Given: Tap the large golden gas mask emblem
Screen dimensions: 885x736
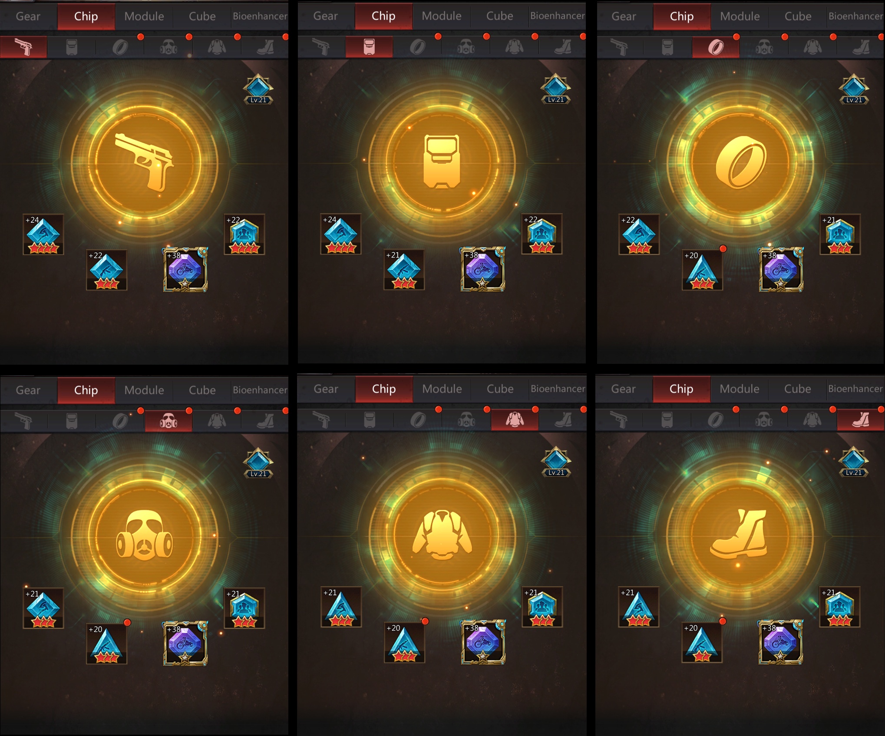Looking at the screenshot, I should pos(145,536).
